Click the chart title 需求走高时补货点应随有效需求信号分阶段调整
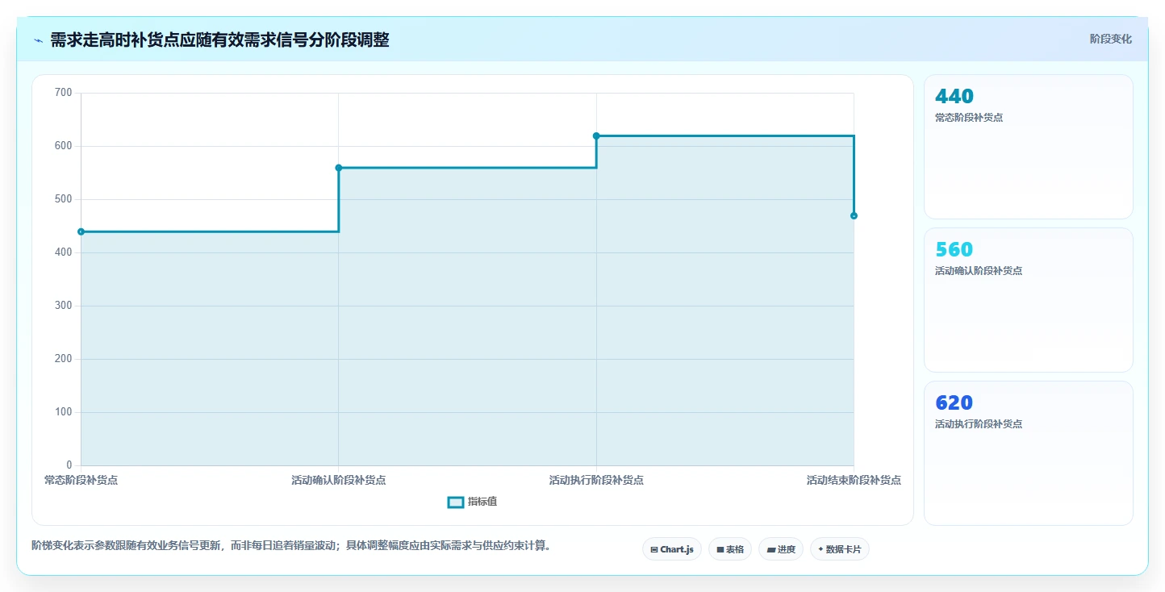 pos(219,40)
